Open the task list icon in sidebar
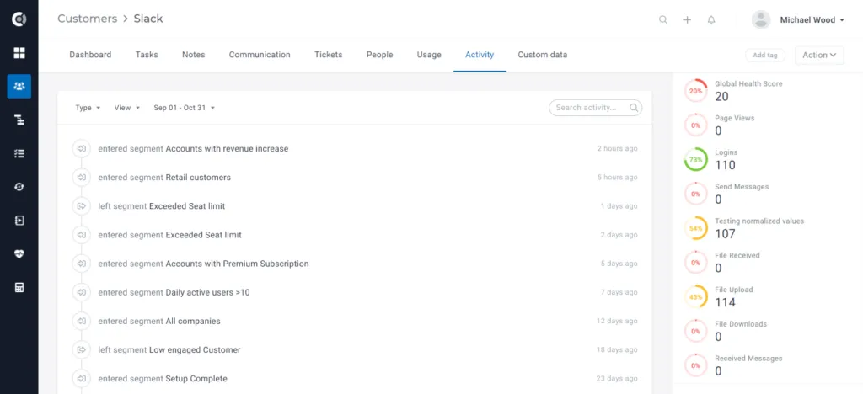Viewport: 863px width, 394px height. 19,153
